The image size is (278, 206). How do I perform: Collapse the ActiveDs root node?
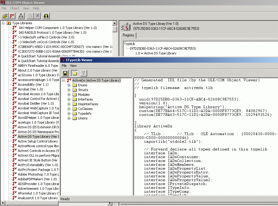click(63, 80)
